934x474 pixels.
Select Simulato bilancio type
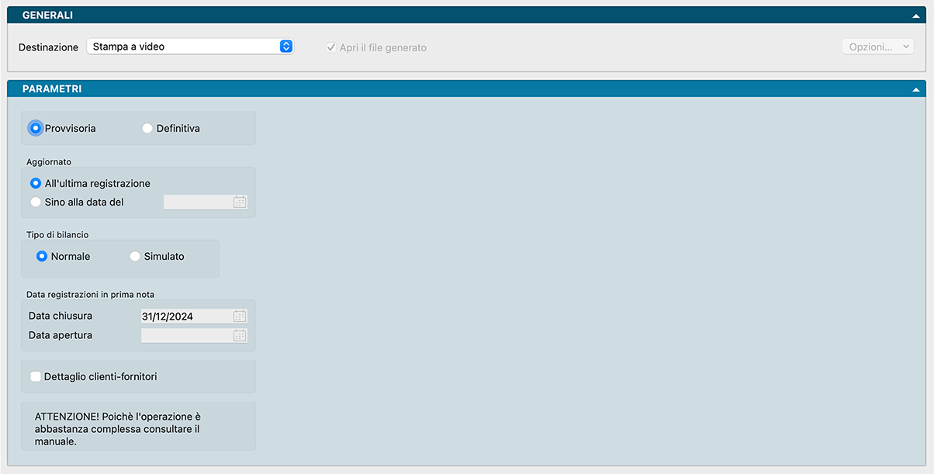click(x=135, y=257)
